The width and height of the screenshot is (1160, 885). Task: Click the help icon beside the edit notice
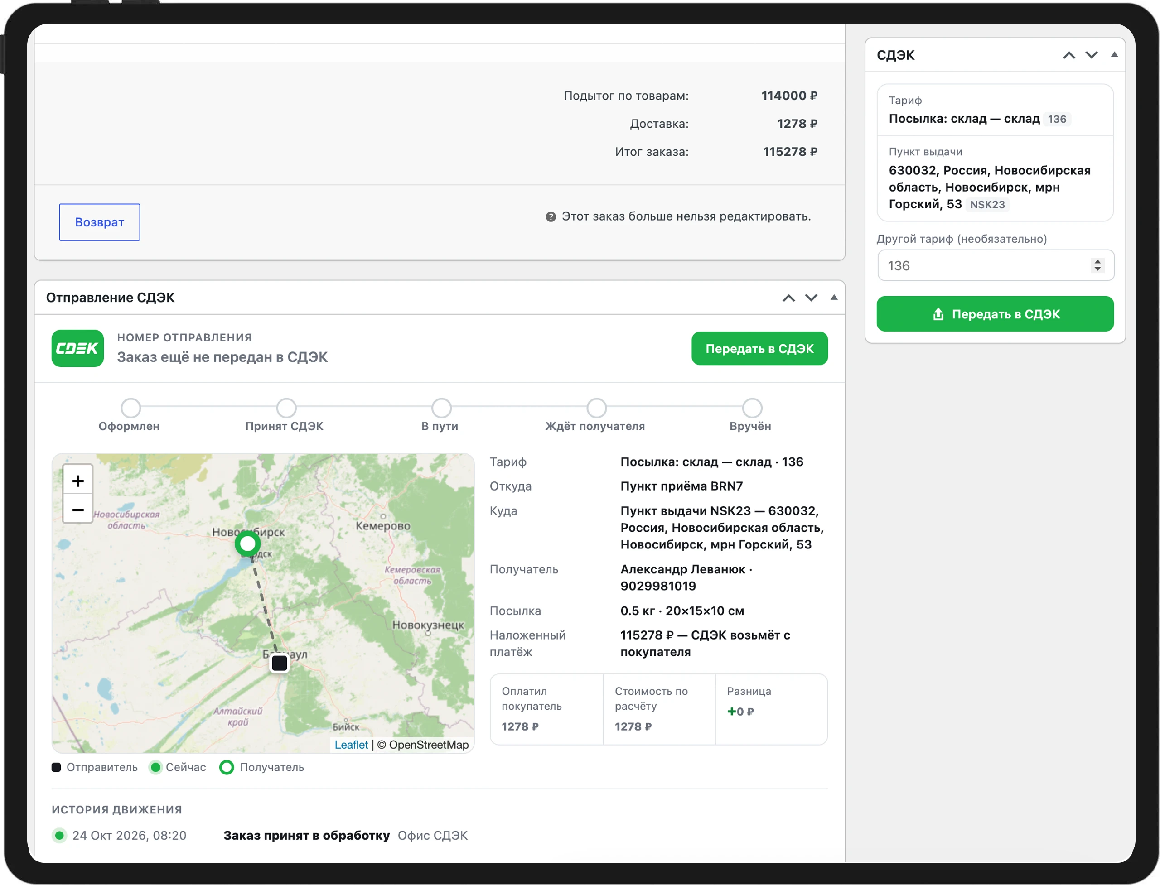(551, 216)
